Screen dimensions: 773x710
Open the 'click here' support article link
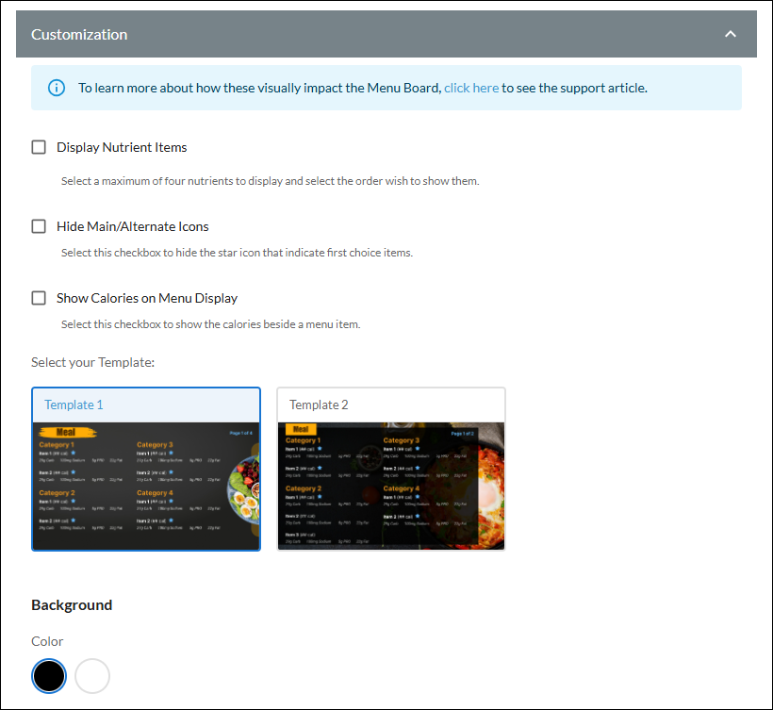471,88
